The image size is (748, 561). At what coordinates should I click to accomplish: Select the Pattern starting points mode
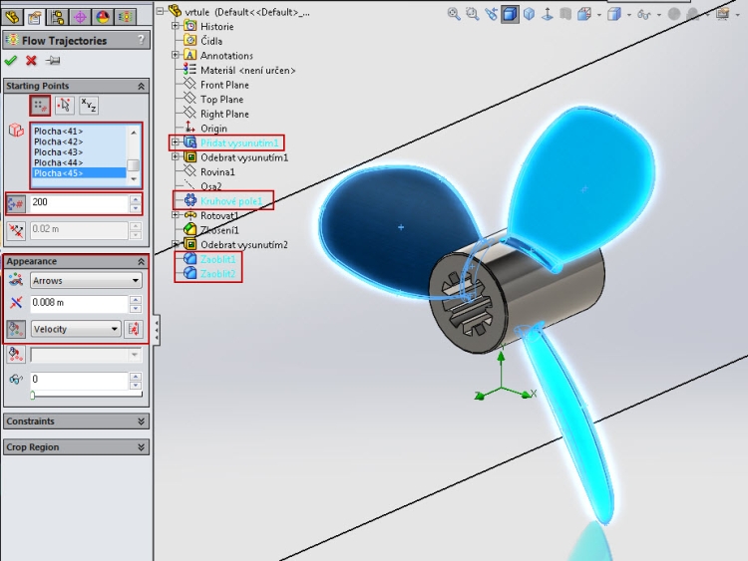[40, 106]
